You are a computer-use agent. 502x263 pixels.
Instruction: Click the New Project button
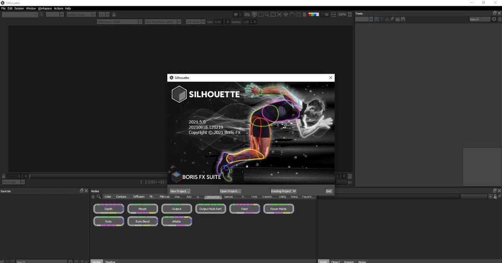(x=179, y=191)
